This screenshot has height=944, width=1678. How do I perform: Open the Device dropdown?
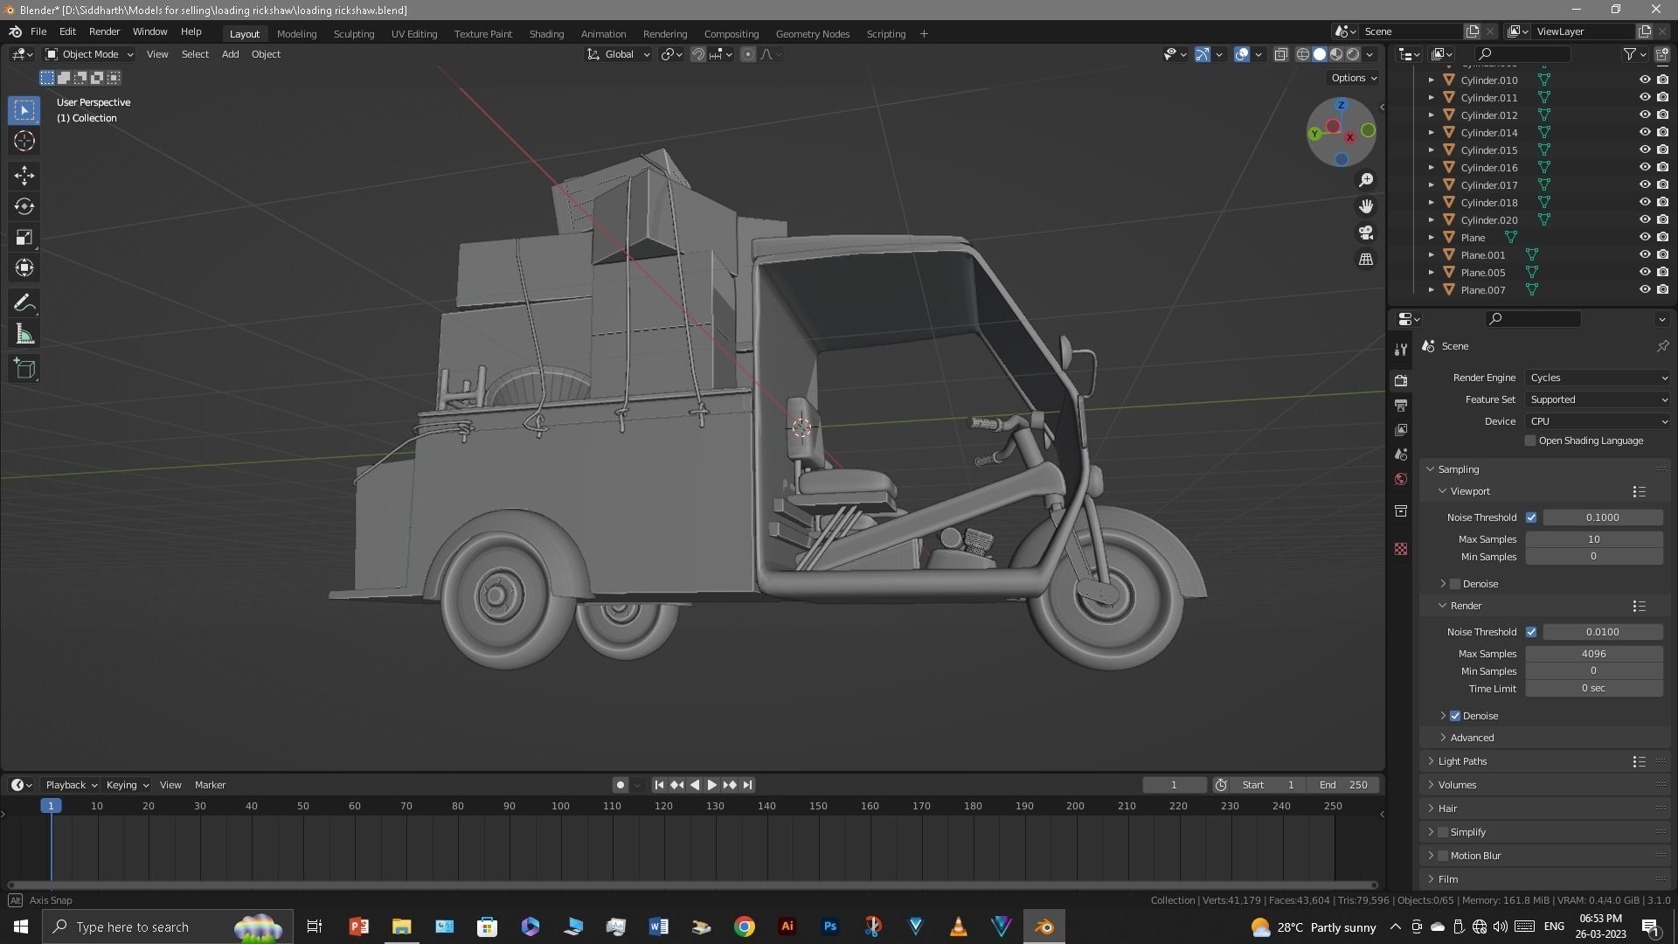click(1598, 421)
